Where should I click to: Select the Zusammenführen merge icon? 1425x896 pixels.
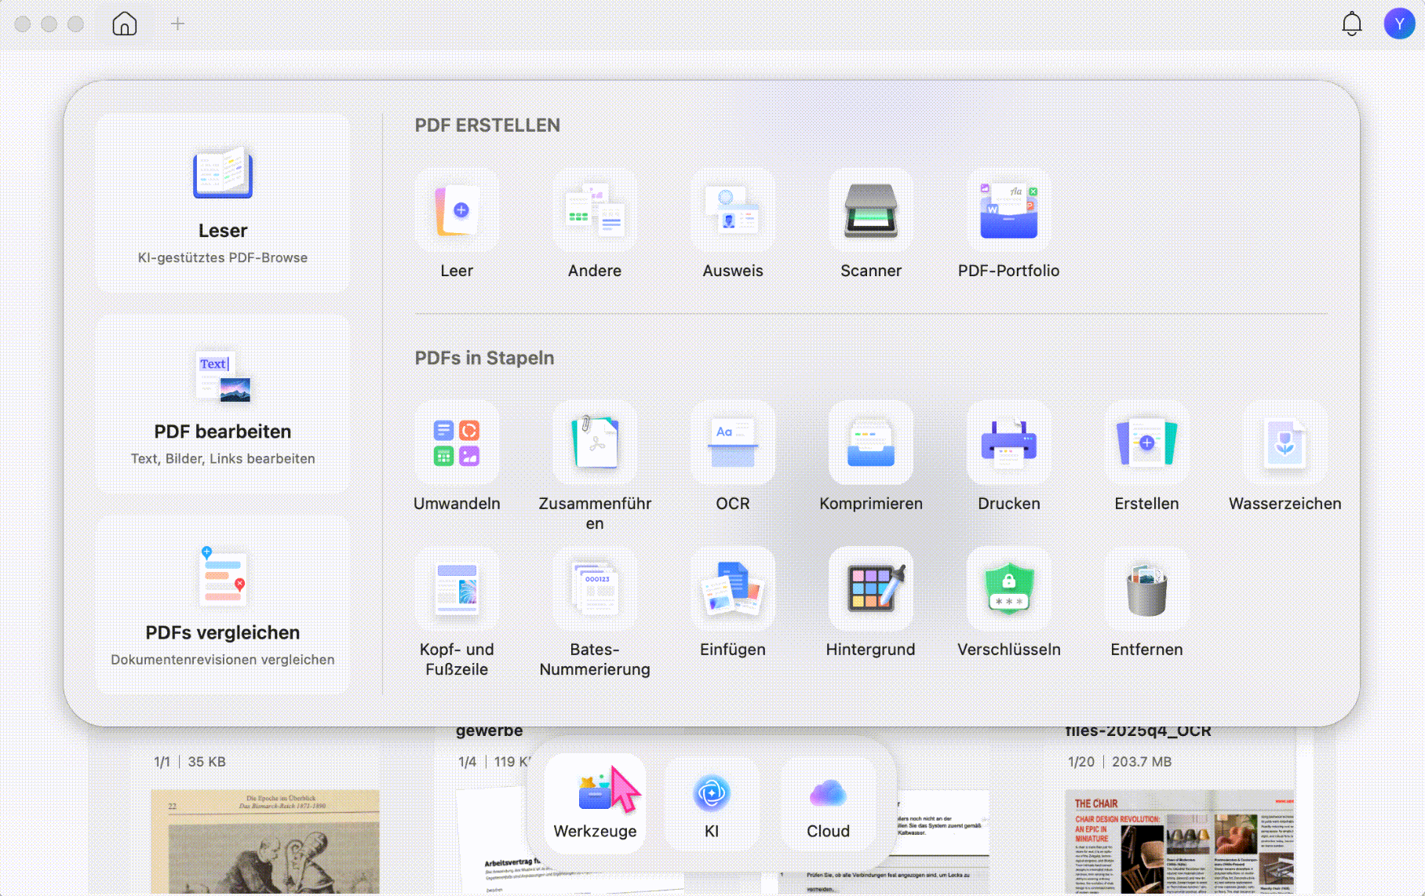click(595, 443)
